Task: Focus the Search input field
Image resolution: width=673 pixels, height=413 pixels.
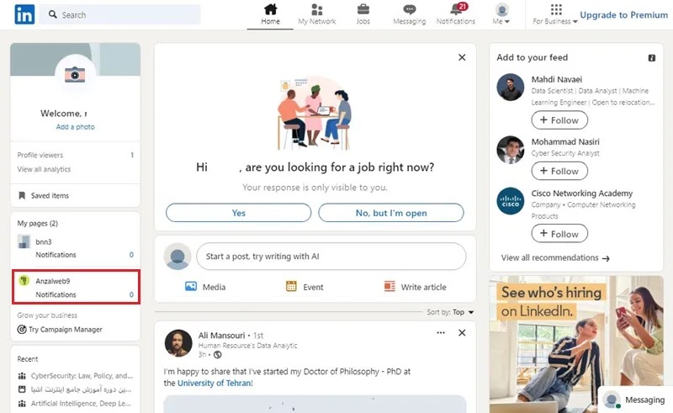Action: pyautogui.click(x=119, y=14)
